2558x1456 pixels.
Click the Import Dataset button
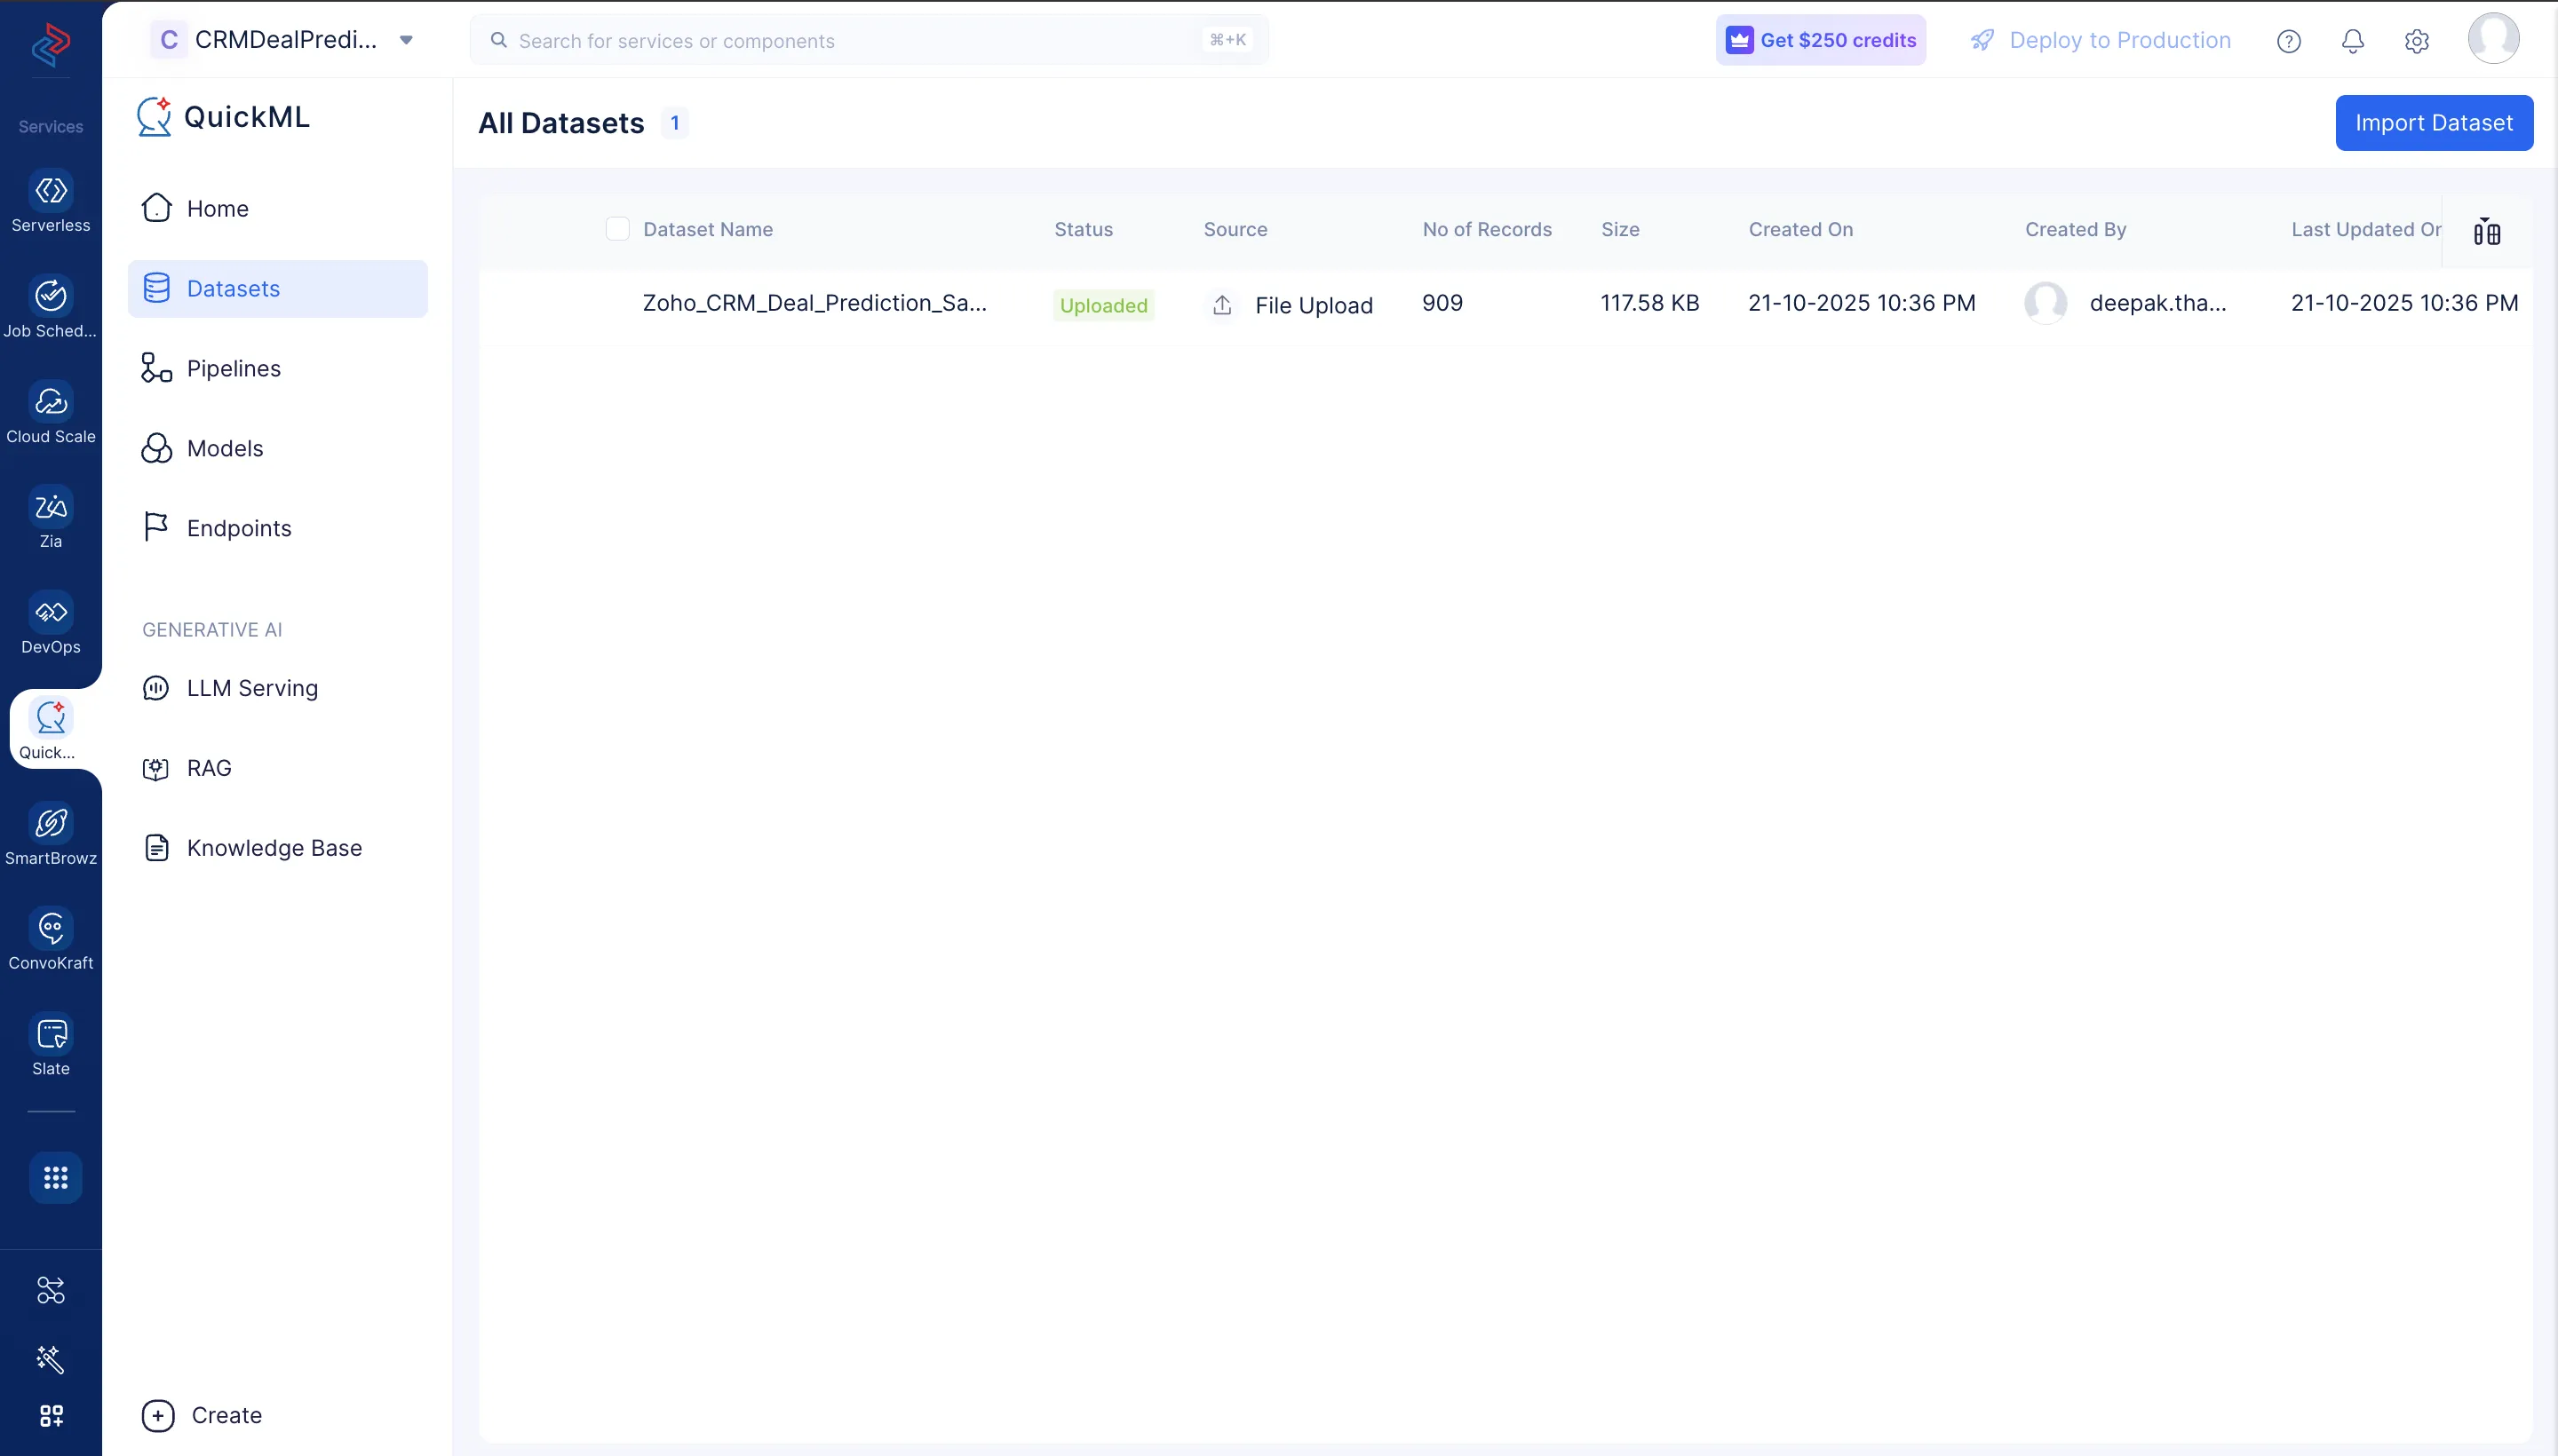tap(2433, 123)
